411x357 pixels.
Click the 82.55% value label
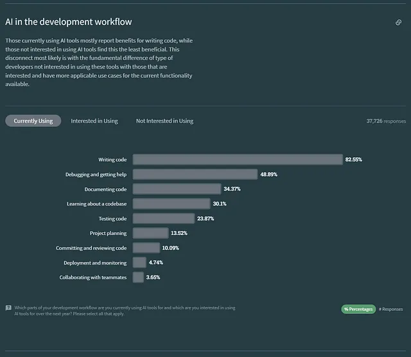coord(353,159)
